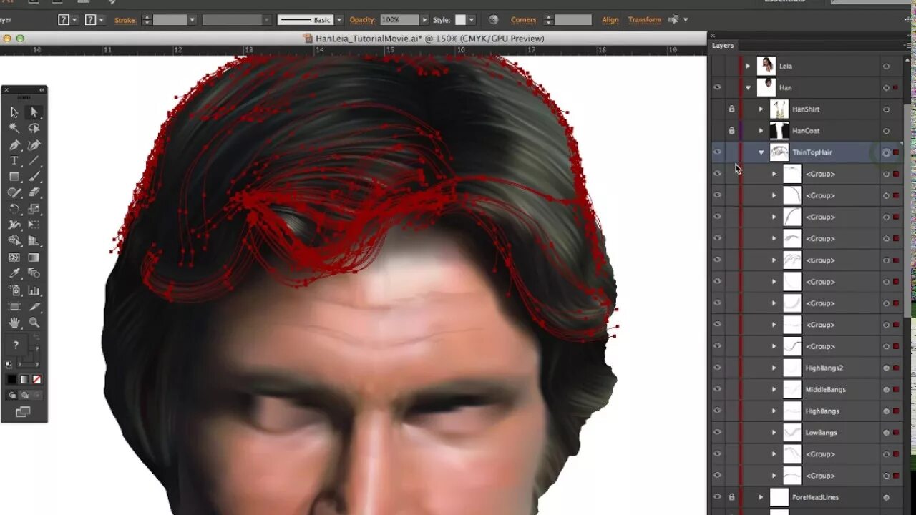Select the Selection tool (black arrow)
Image resolution: width=916 pixels, height=515 pixels.
pyautogui.click(x=14, y=112)
